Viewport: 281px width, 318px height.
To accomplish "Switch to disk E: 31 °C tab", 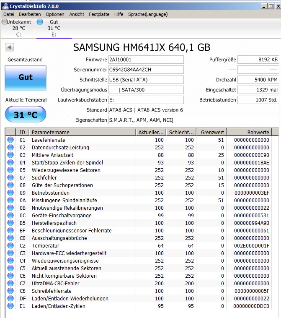I will [54, 28].
